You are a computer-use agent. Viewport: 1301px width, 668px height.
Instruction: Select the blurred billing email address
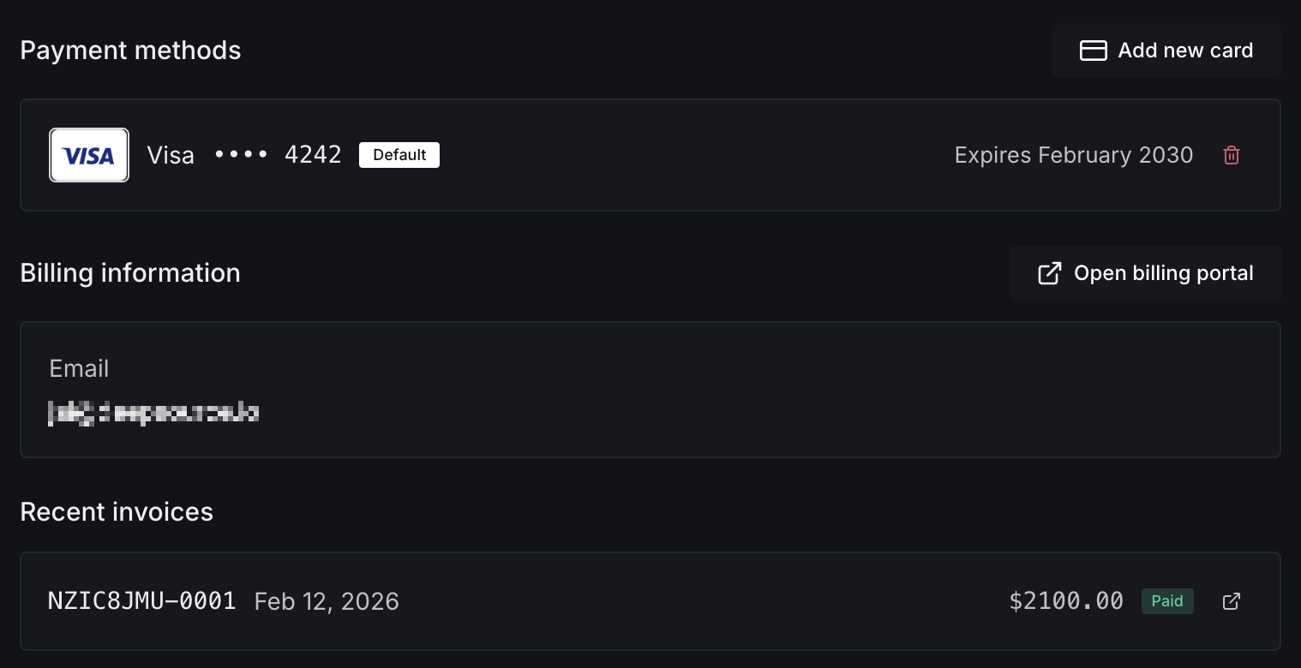click(x=154, y=413)
